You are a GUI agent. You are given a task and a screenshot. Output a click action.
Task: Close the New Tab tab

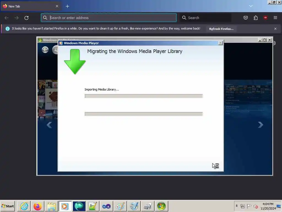tap(57, 6)
